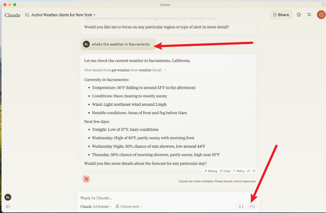Click the 'Wednesday: High of 56°F' line
Screen dimensions: 326x213
[x=143, y=138]
